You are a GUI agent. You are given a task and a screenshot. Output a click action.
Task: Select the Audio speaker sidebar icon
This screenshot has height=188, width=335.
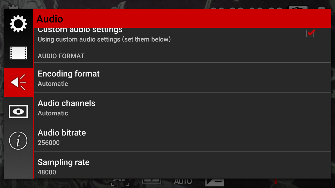coord(18,82)
